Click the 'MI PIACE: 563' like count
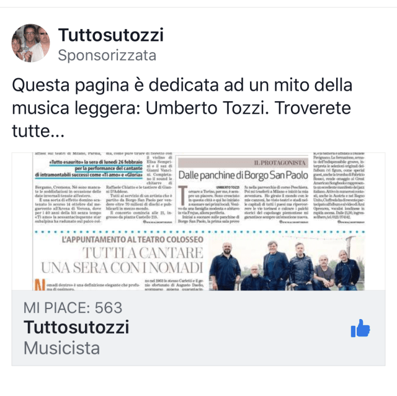397x396 pixels. tap(73, 308)
